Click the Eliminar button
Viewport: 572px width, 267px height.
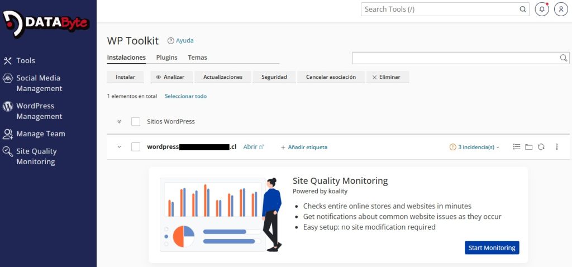pyautogui.click(x=388, y=77)
